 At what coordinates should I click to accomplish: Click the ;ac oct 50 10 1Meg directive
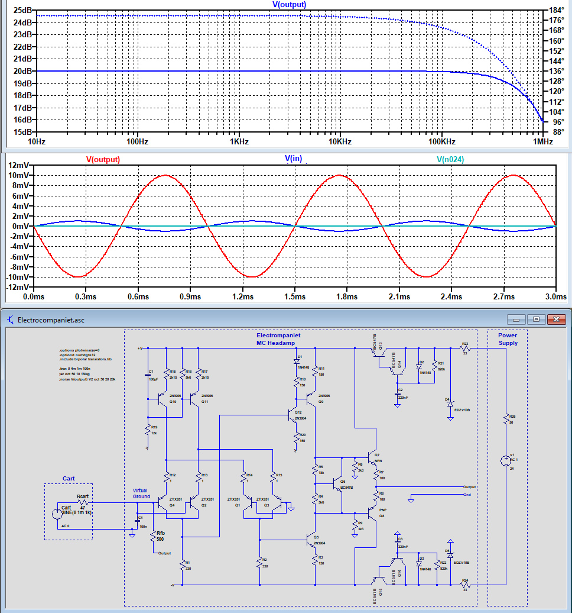pos(74,374)
